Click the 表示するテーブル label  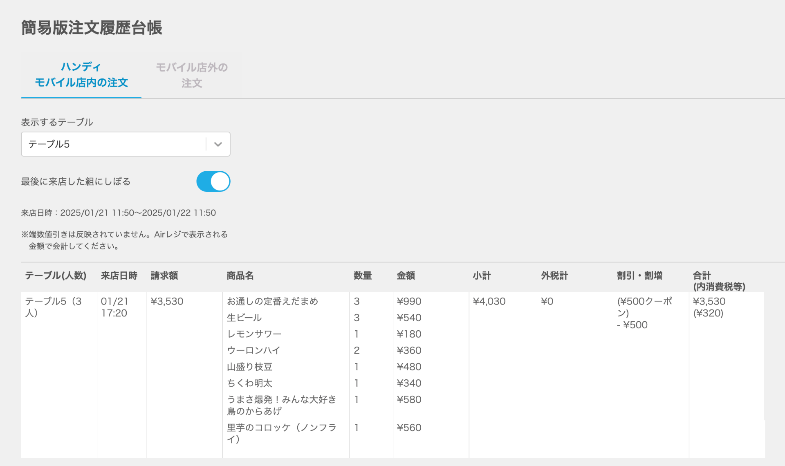tap(57, 122)
